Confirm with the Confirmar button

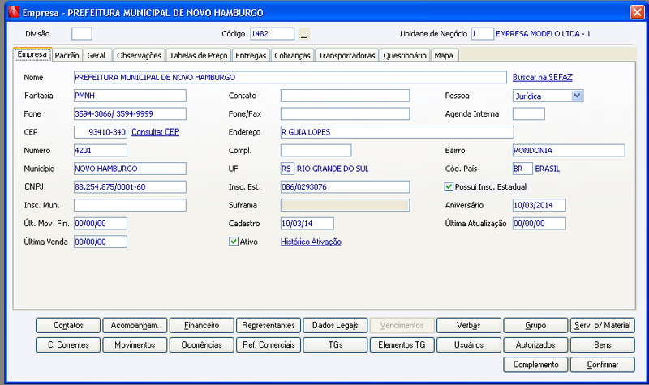(603, 364)
